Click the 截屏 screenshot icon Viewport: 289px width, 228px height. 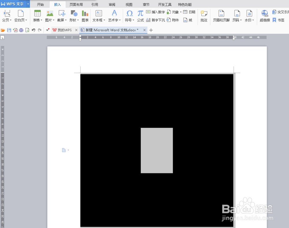[x=62, y=14]
